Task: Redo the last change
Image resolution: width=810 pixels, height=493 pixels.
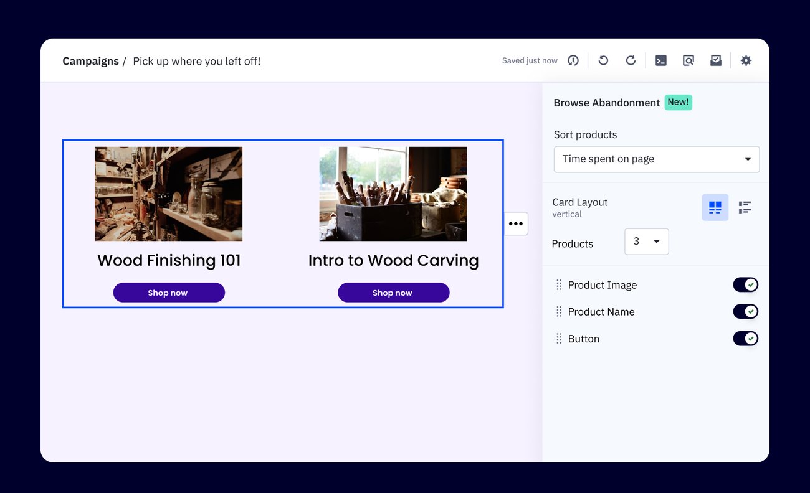Action: [x=631, y=60]
